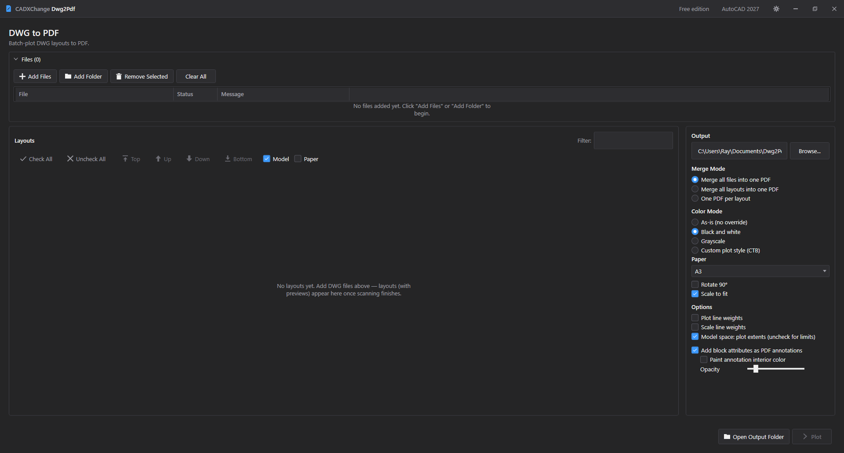
Task: Close the Dwg2Pdf window
Action: pos(834,9)
